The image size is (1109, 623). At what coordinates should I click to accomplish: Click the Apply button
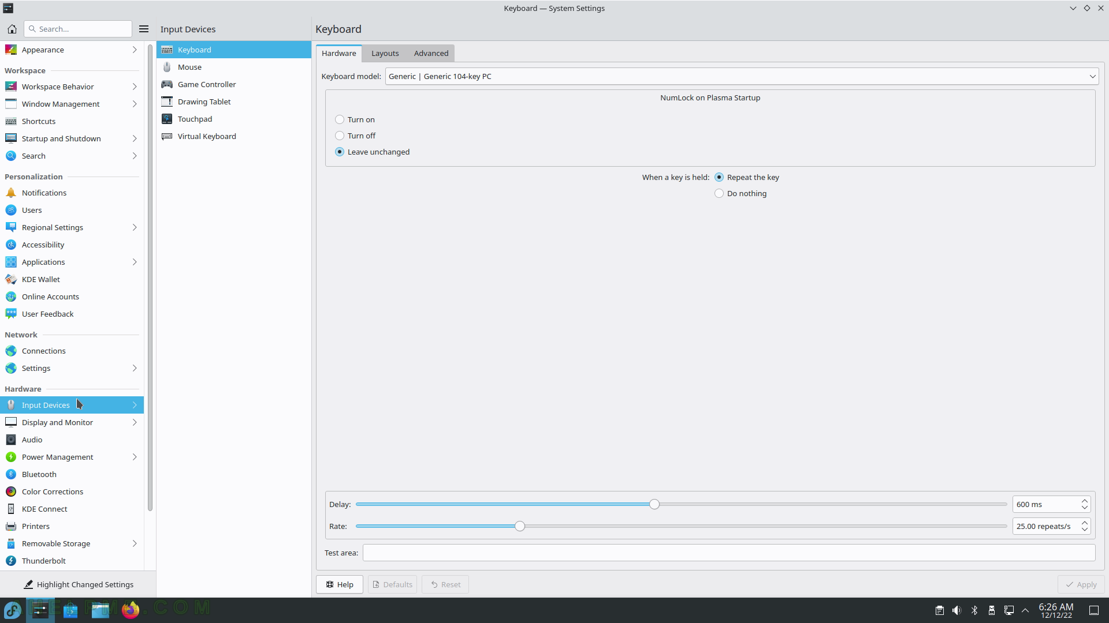tap(1081, 584)
